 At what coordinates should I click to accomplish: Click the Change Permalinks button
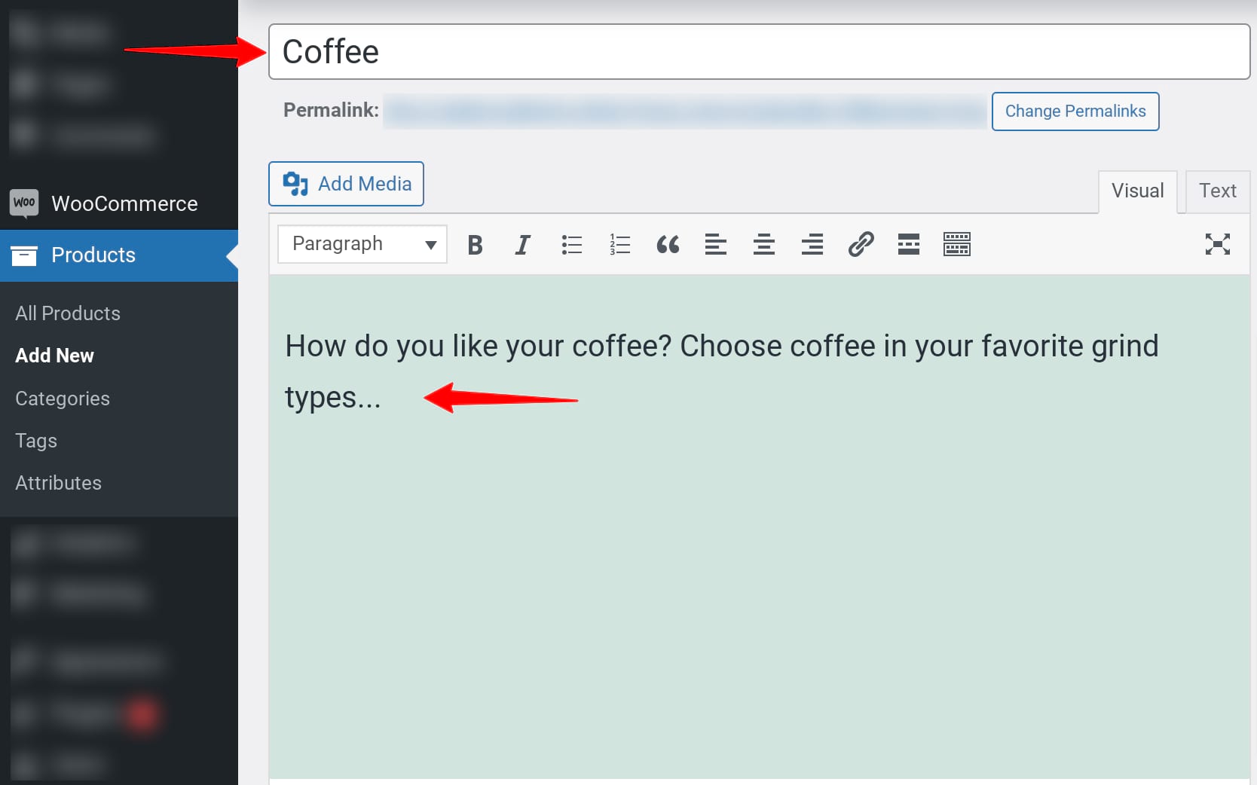pos(1075,111)
